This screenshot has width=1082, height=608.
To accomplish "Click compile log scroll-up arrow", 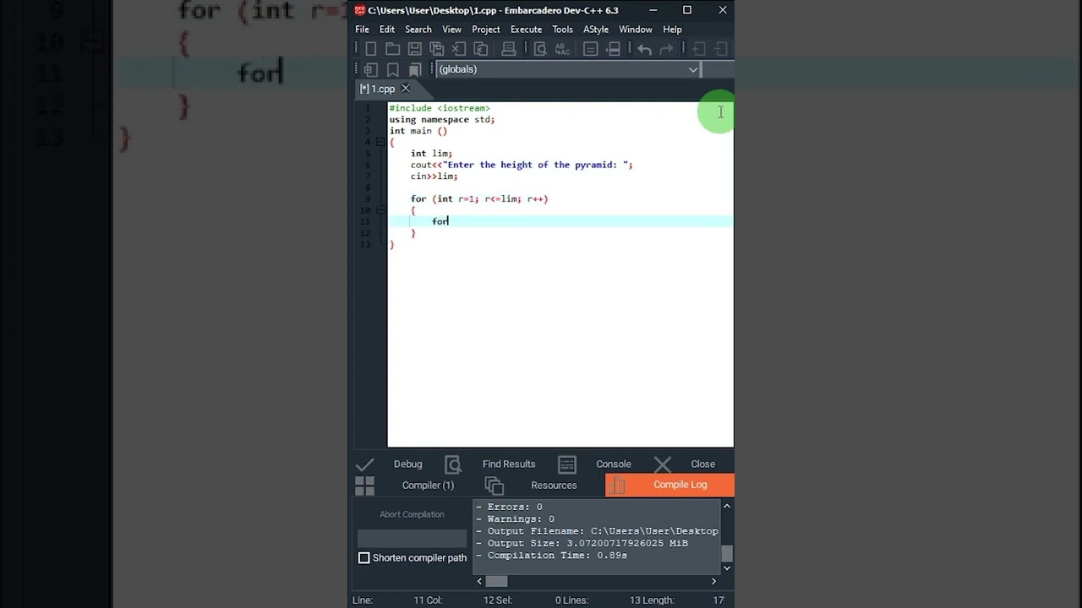I will coord(727,506).
